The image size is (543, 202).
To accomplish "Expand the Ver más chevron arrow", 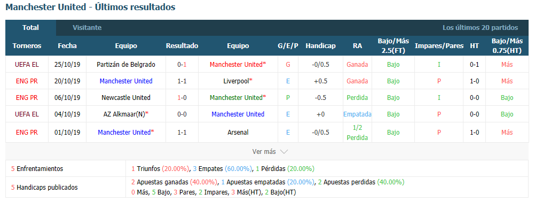I will coord(284,152).
